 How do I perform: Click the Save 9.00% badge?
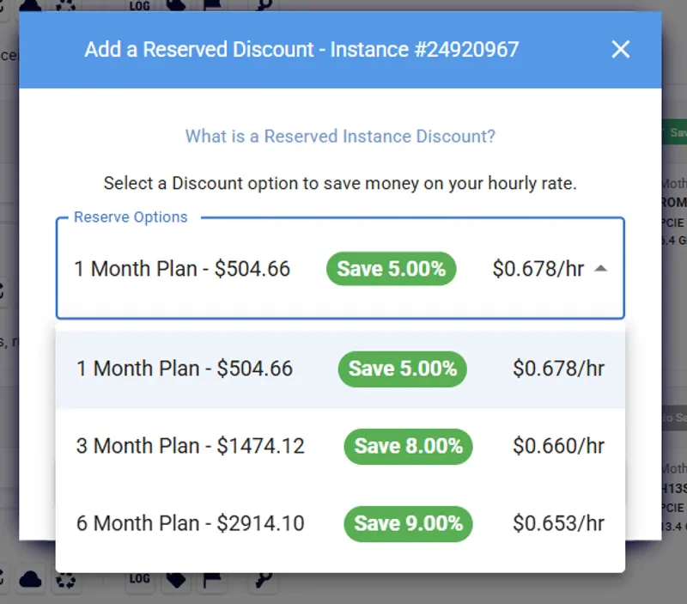pyautogui.click(x=408, y=523)
